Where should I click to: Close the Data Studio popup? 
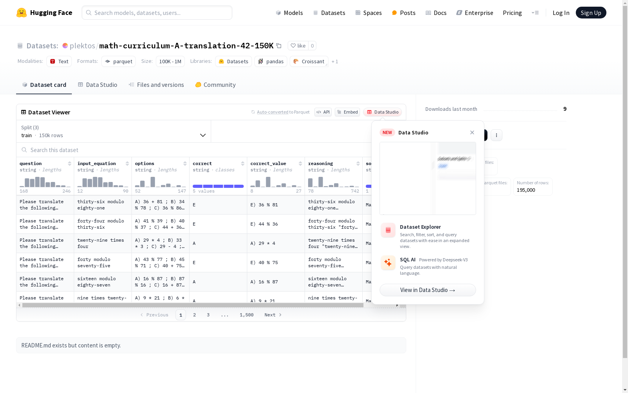tap(472, 132)
